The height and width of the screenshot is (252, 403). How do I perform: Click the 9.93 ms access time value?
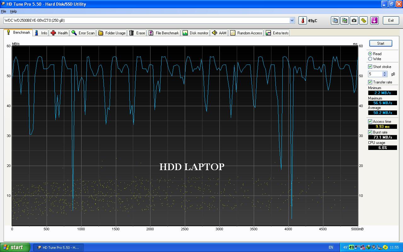coord(383,127)
